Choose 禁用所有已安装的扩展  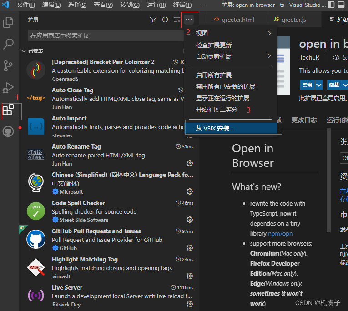point(231,86)
